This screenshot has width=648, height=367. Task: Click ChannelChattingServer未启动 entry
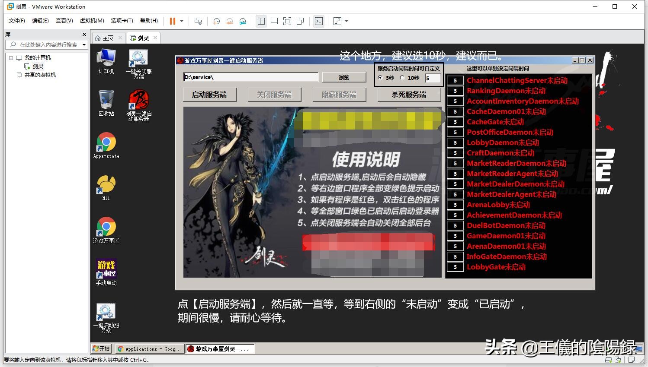point(517,80)
